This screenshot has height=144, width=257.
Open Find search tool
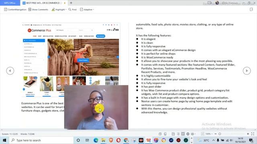pyautogui.click(x=72, y=10)
